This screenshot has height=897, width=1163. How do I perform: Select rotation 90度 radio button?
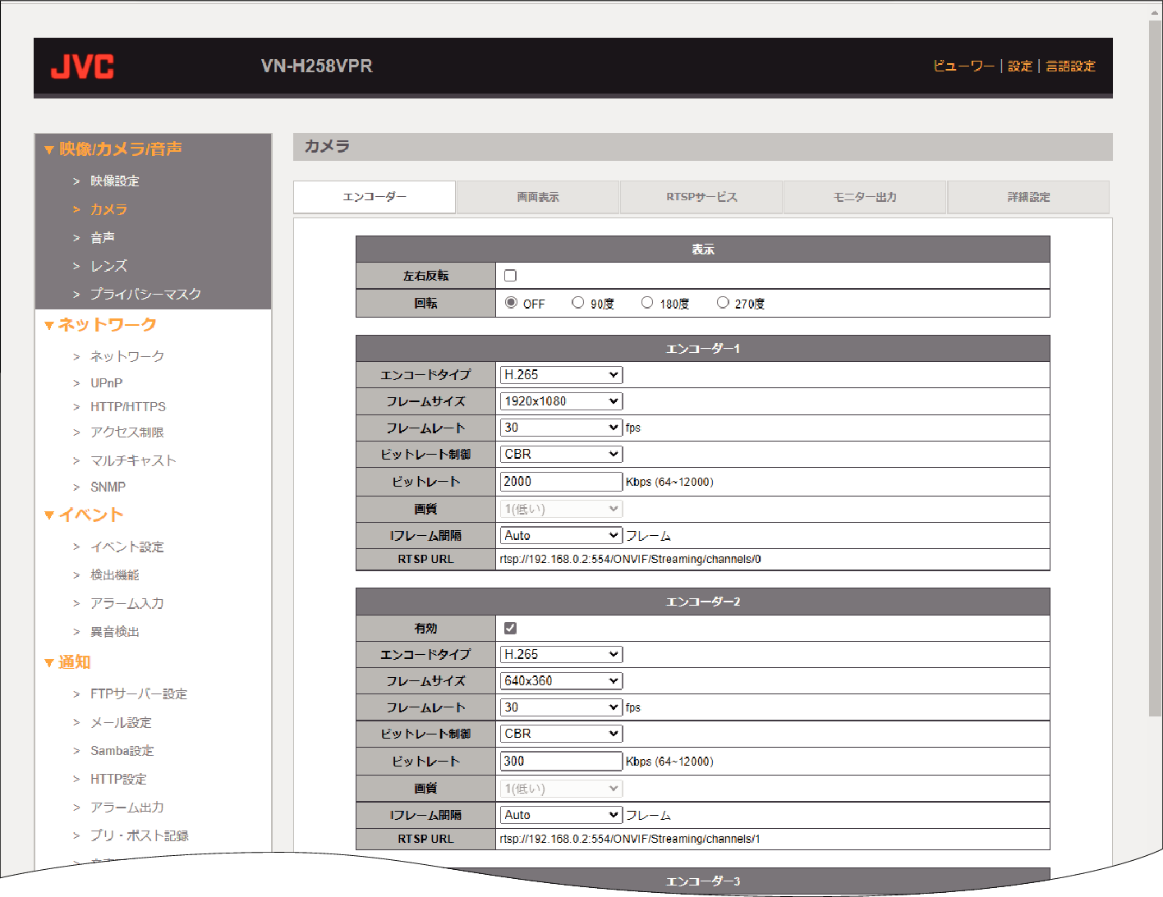pyautogui.click(x=578, y=303)
